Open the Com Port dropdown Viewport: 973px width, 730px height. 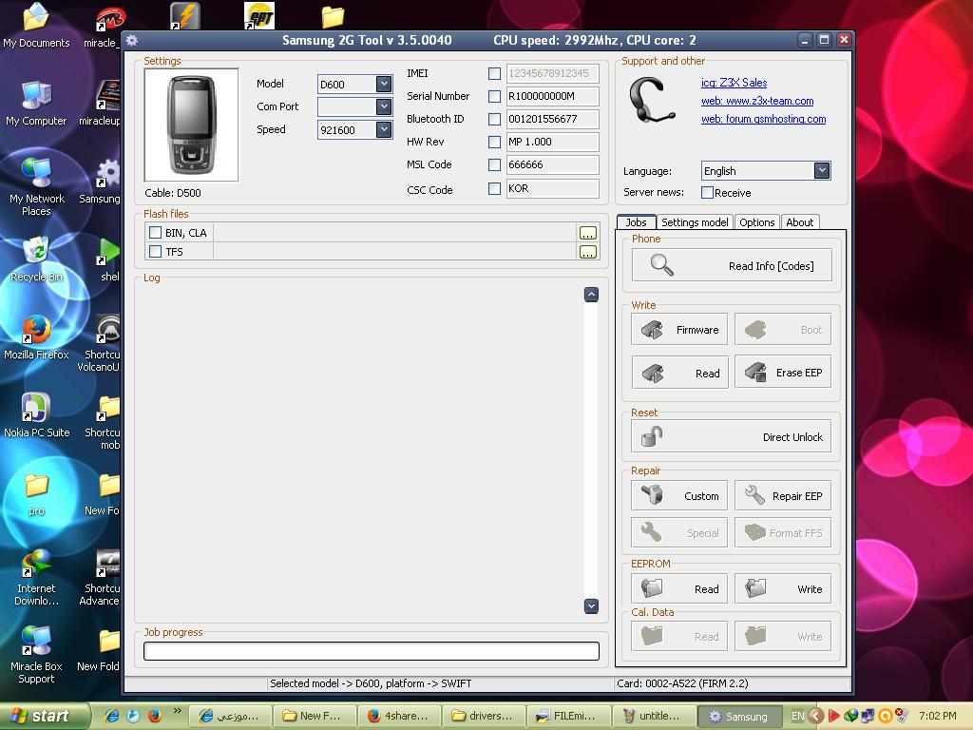click(x=384, y=106)
